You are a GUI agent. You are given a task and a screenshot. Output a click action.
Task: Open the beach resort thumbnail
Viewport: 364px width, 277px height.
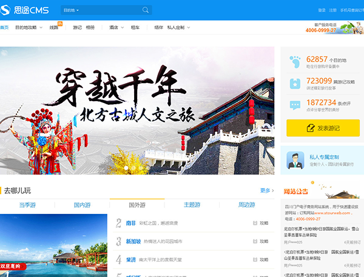(x=53, y=245)
